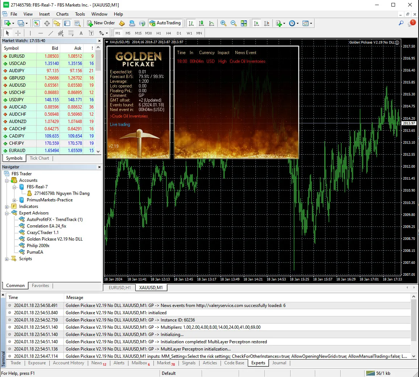The width and height of the screenshot is (419, 377).
Task: Expand the Scripts tree node
Action: pyautogui.click(x=7, y=259)
